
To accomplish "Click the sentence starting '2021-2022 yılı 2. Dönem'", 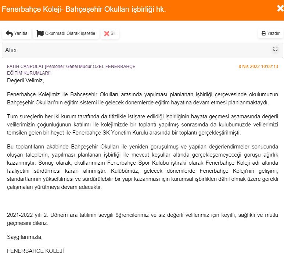I will [x=142, y=219].
